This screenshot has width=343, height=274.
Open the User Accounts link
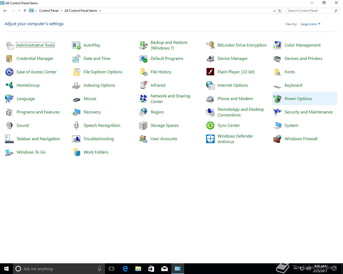tap(164, 139)
